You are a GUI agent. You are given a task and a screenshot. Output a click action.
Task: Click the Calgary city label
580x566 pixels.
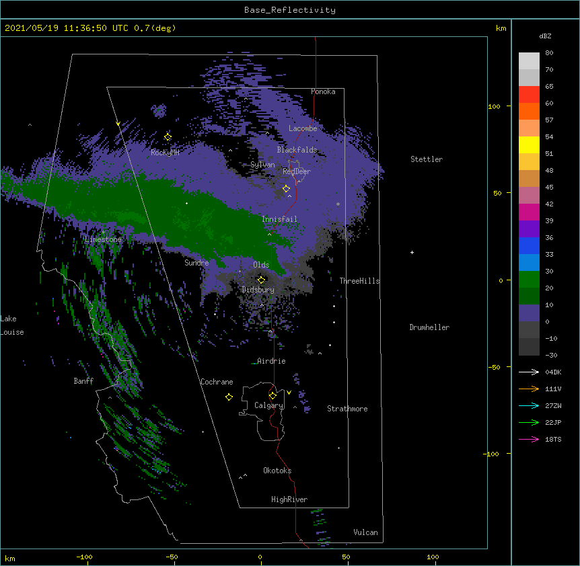(x=268, y=405)
